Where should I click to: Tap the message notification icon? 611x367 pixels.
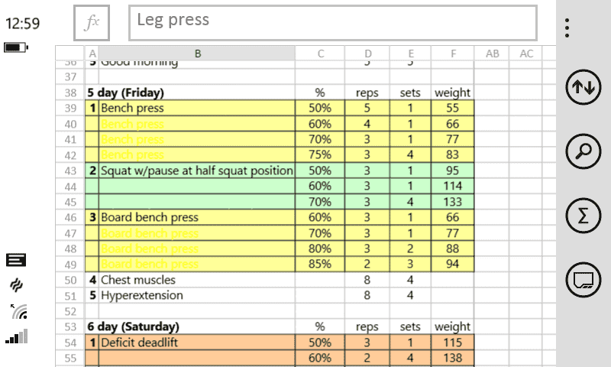click(16, 260)
